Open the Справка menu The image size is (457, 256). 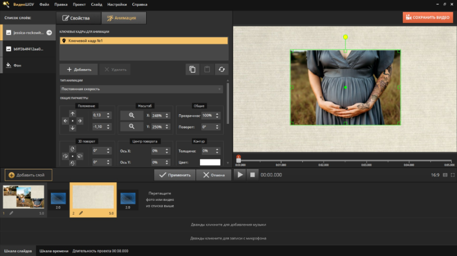(139, 4)
